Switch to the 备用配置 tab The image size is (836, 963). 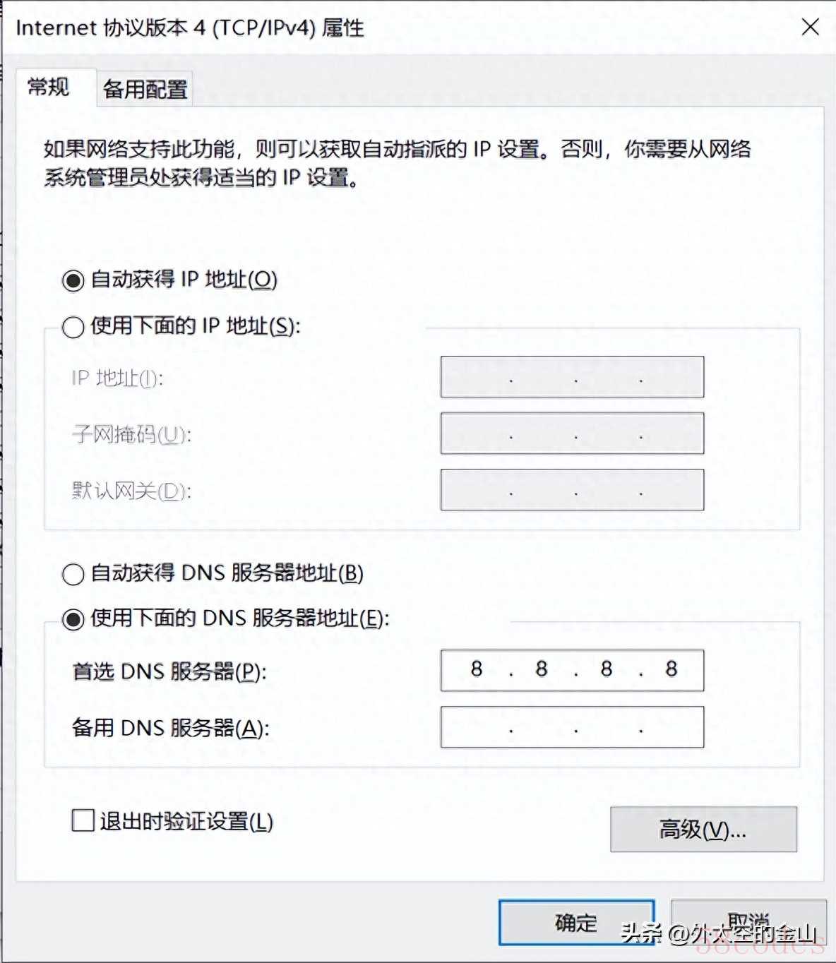tap(145, 89)
